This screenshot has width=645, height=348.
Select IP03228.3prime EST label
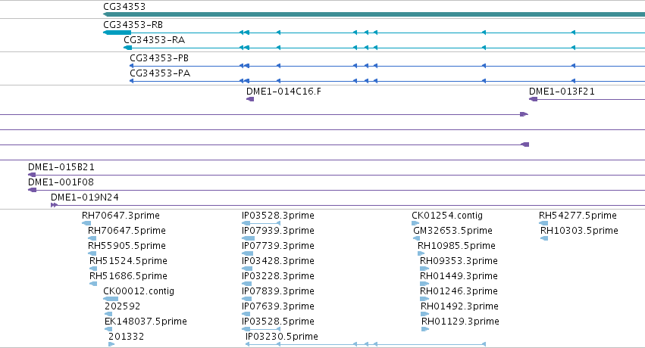(278, 276)
